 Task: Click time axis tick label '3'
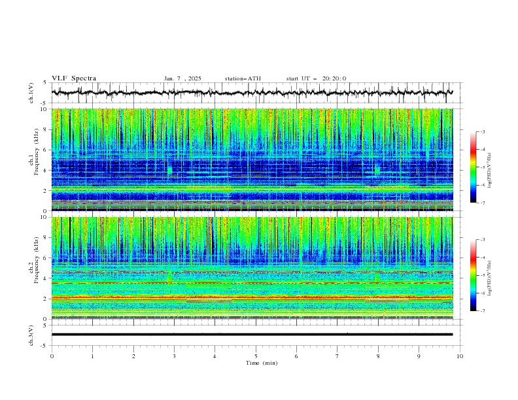click(x=174, y=356)
